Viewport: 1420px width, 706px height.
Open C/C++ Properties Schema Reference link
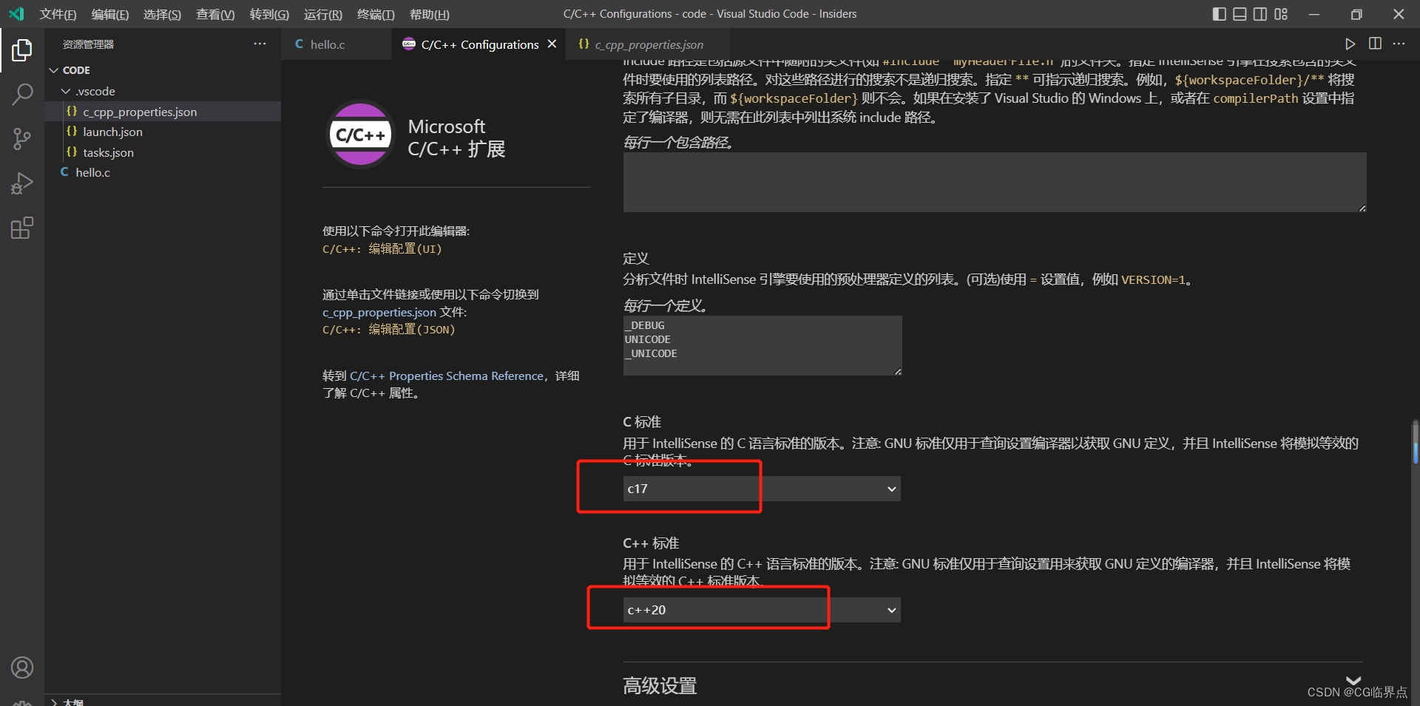pyautogui.click(x=447, y=376)
